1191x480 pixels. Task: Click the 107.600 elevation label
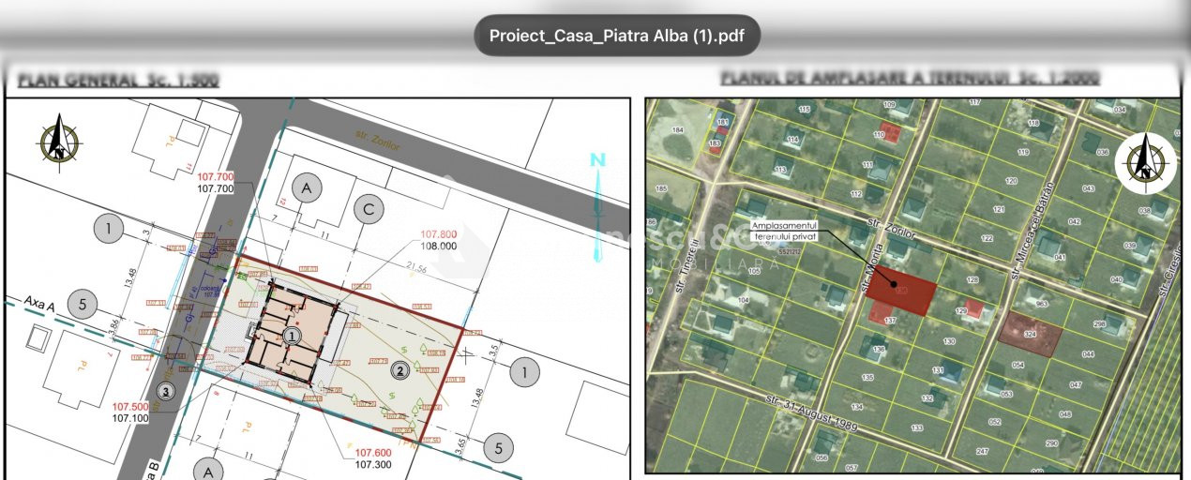(372, 452)
